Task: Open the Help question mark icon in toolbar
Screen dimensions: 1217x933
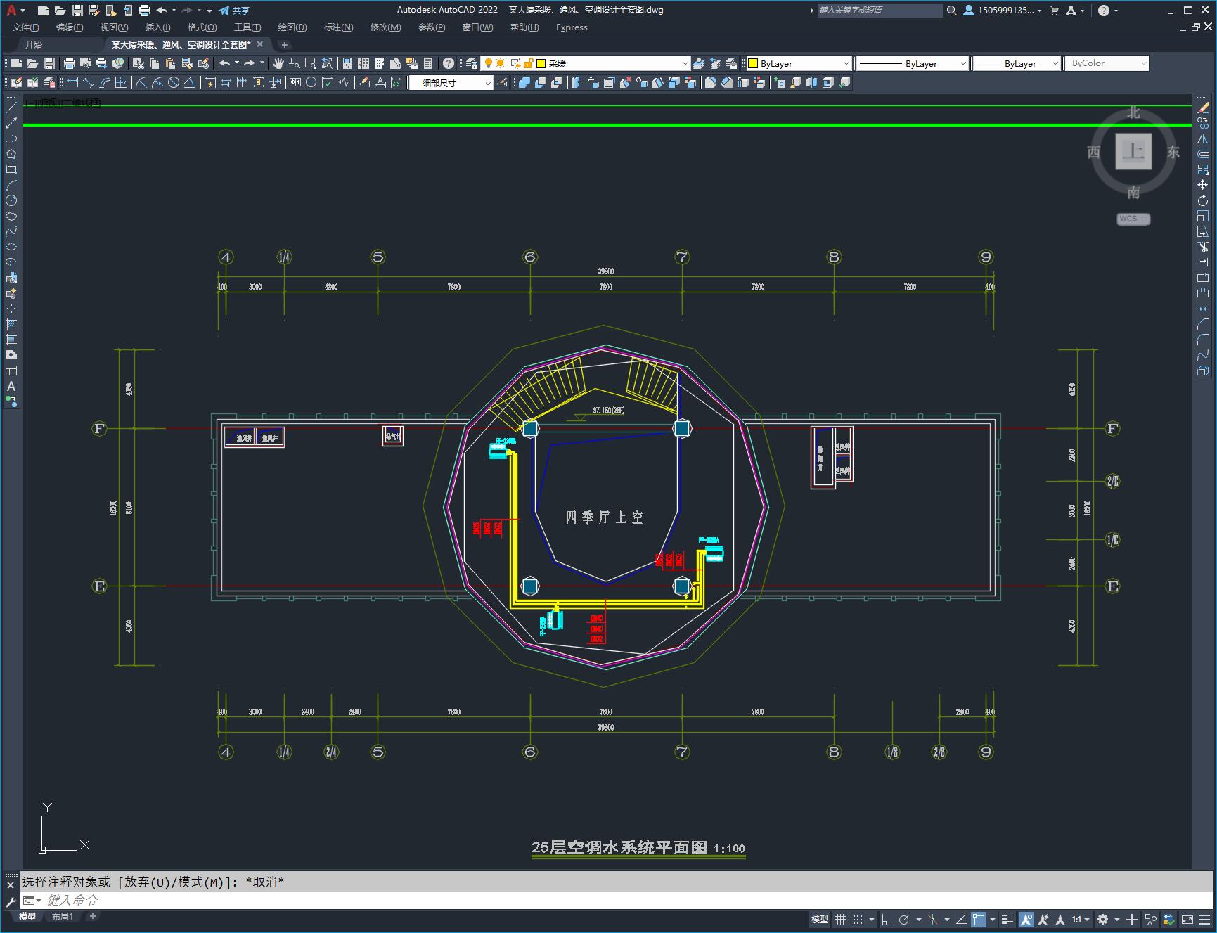Action: click(x=449, y=63)
